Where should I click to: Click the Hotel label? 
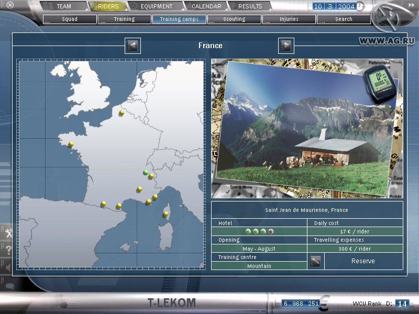225,223
